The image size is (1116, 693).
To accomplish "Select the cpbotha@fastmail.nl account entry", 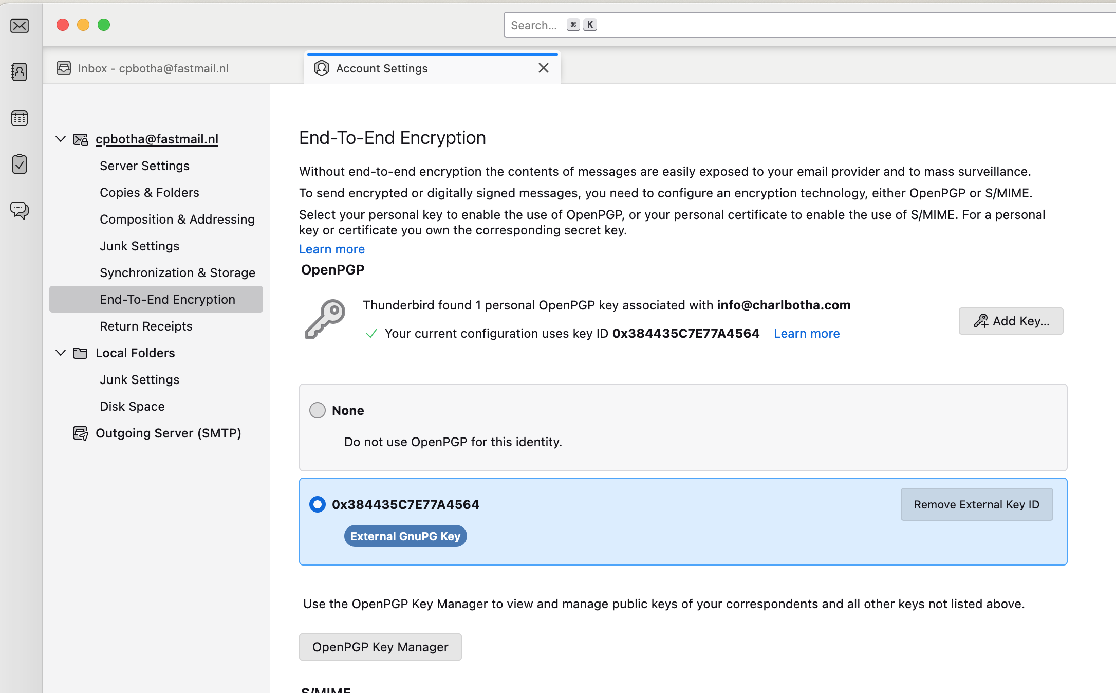I will [x=157, y=139].
